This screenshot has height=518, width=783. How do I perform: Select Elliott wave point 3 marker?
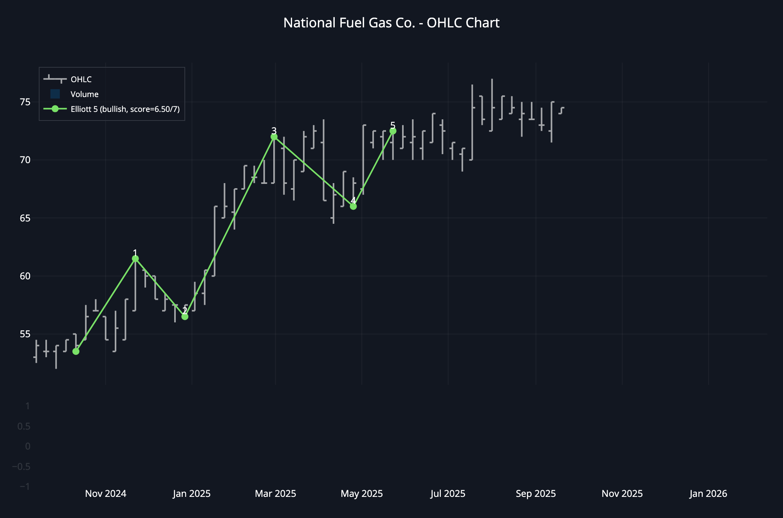click(x=274, y=137)
